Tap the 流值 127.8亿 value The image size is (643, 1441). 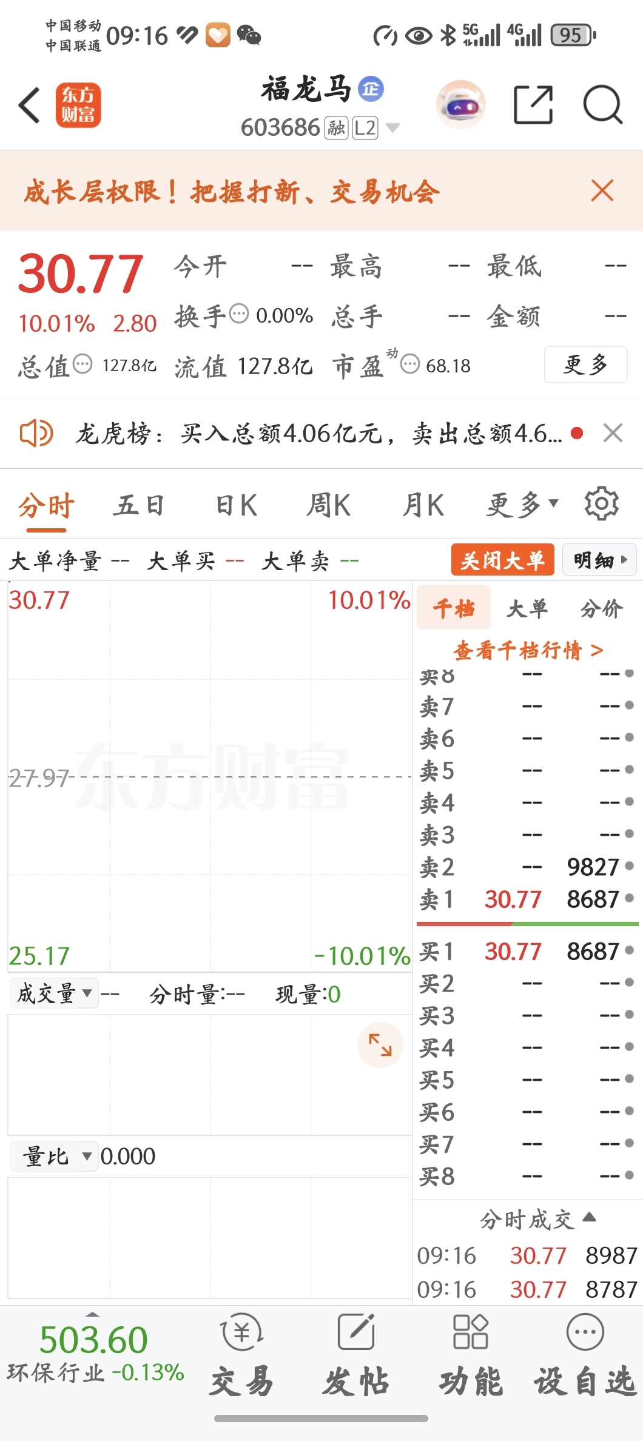point(275,366)
